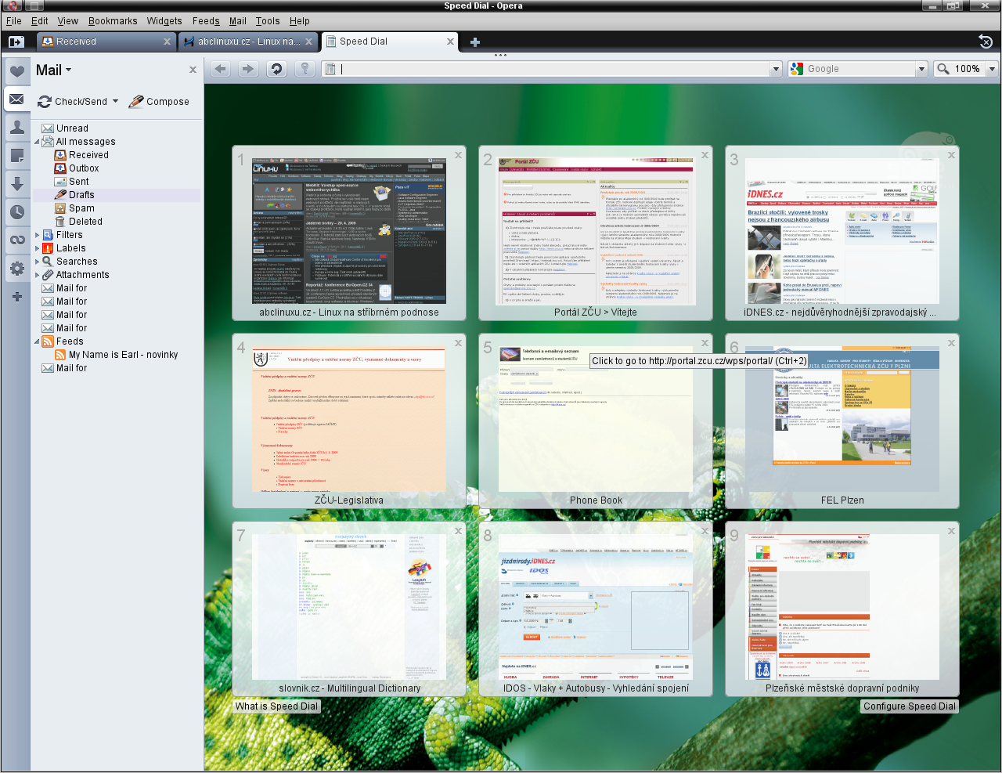Open the History panel clock icon
Screen dimensions: 1002x773
point(16,211)
